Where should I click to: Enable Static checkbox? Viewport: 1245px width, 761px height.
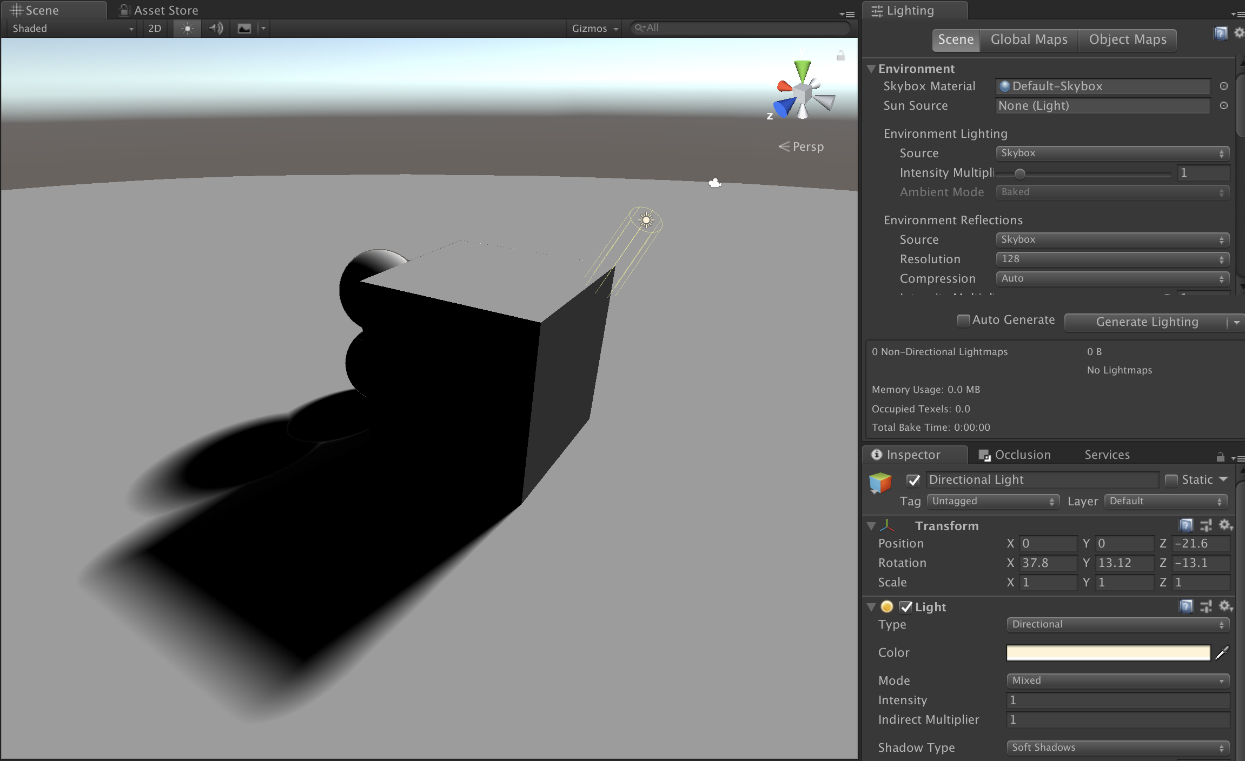point(1171,480)
